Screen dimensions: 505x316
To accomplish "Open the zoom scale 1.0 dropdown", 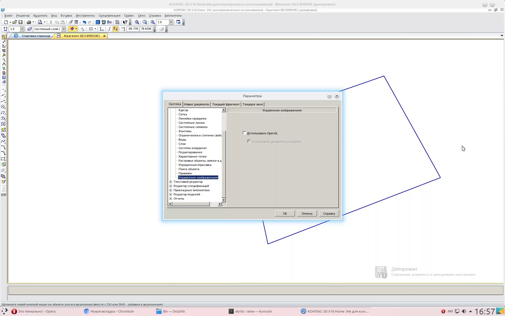I will point(171,22).
